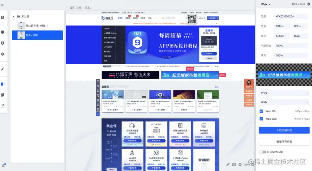The image size is (312, 171).
Task: Collapse the 未分组 folder group
Action: [13, 16]
